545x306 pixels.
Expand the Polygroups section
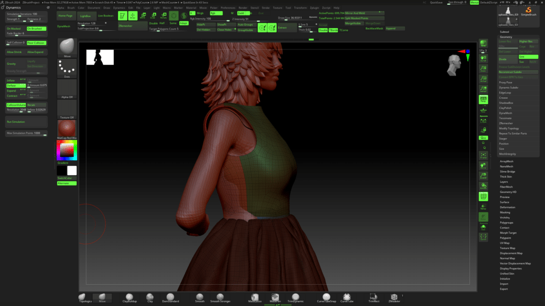coord(507,223)
